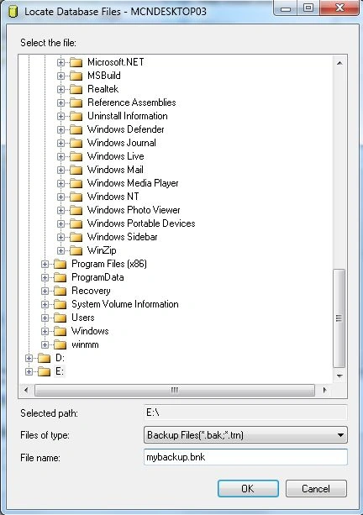Minimize the Locate Database Files window

click(286, 8)
